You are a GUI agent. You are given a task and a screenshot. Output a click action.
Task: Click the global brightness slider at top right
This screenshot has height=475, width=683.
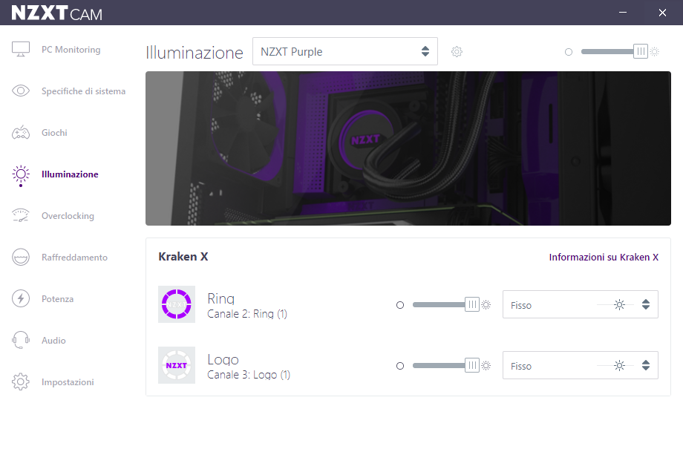[640, 51]
